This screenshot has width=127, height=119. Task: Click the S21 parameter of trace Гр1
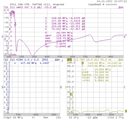[x=12, y=7]
